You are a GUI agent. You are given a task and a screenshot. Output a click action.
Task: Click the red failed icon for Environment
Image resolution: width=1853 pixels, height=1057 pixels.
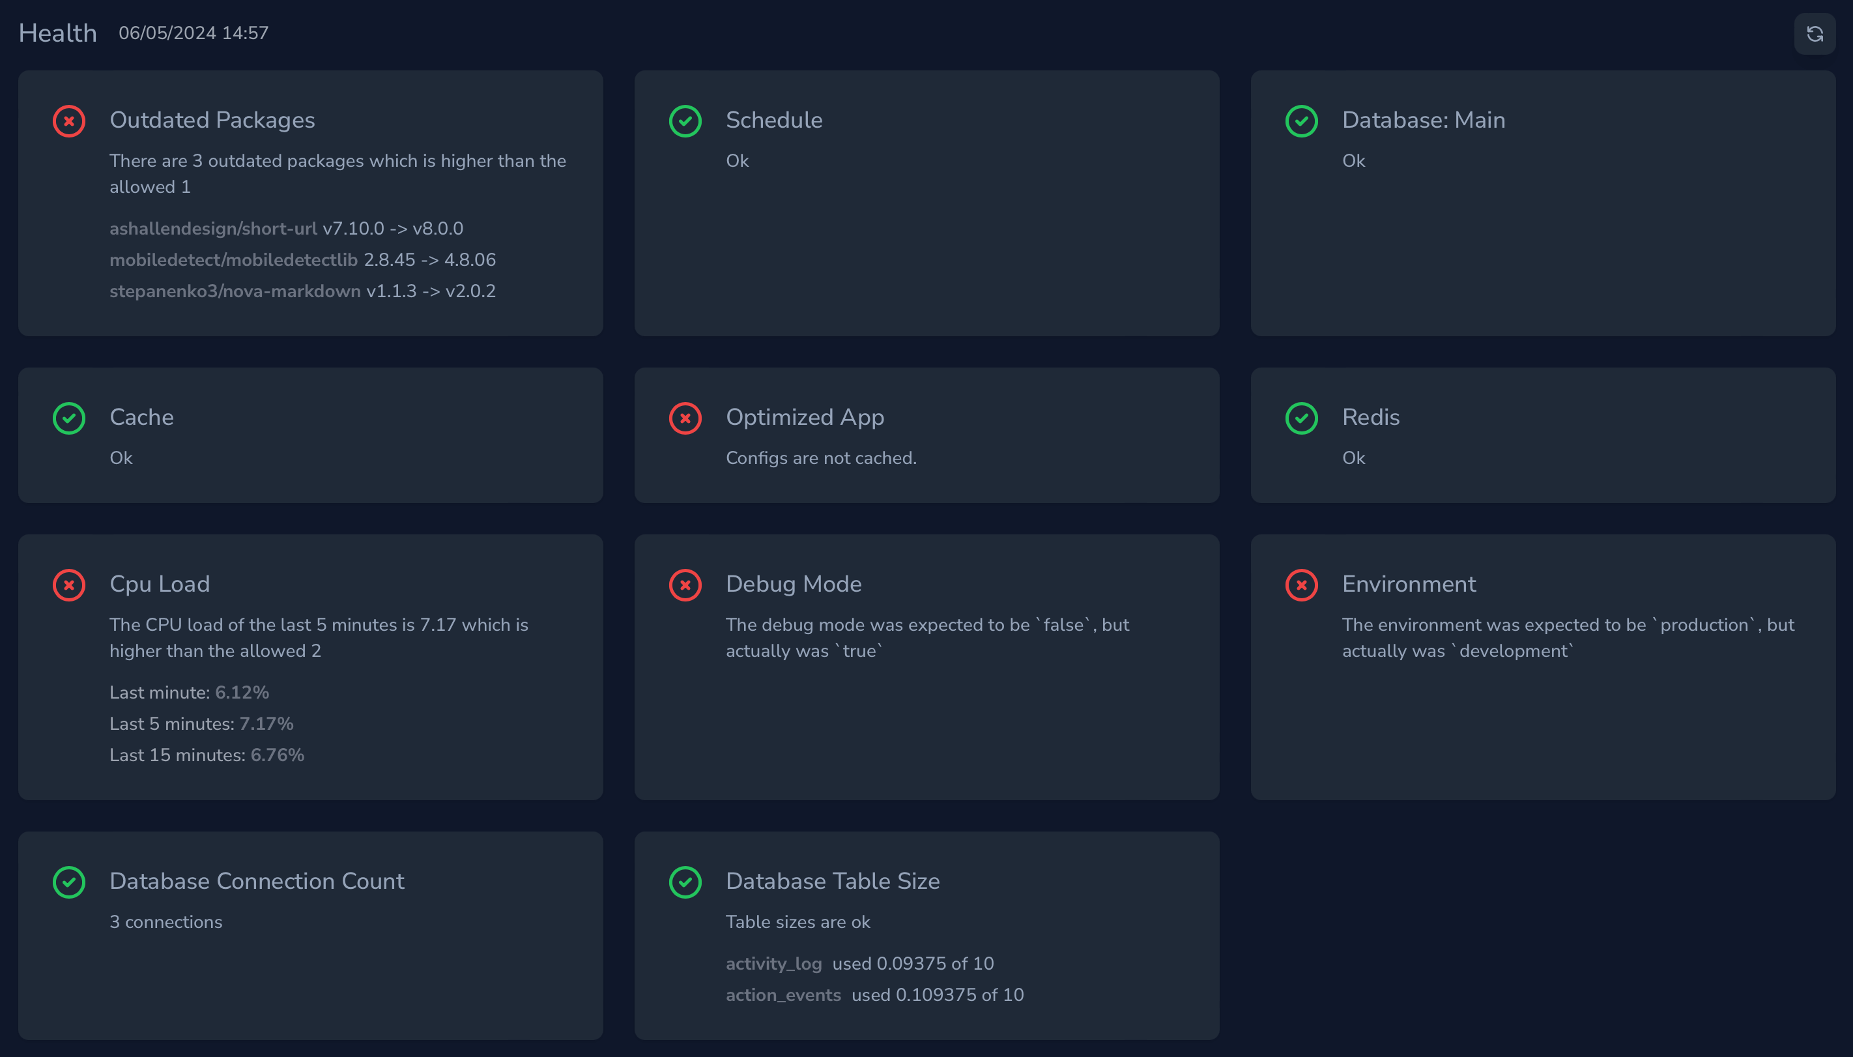tap(1301, 585)
